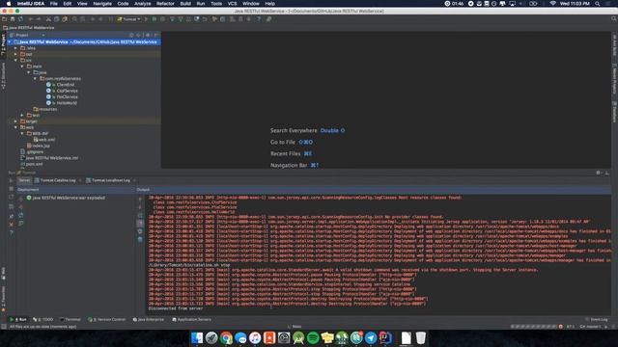Open the web.xml file

[x=44, y=140]
